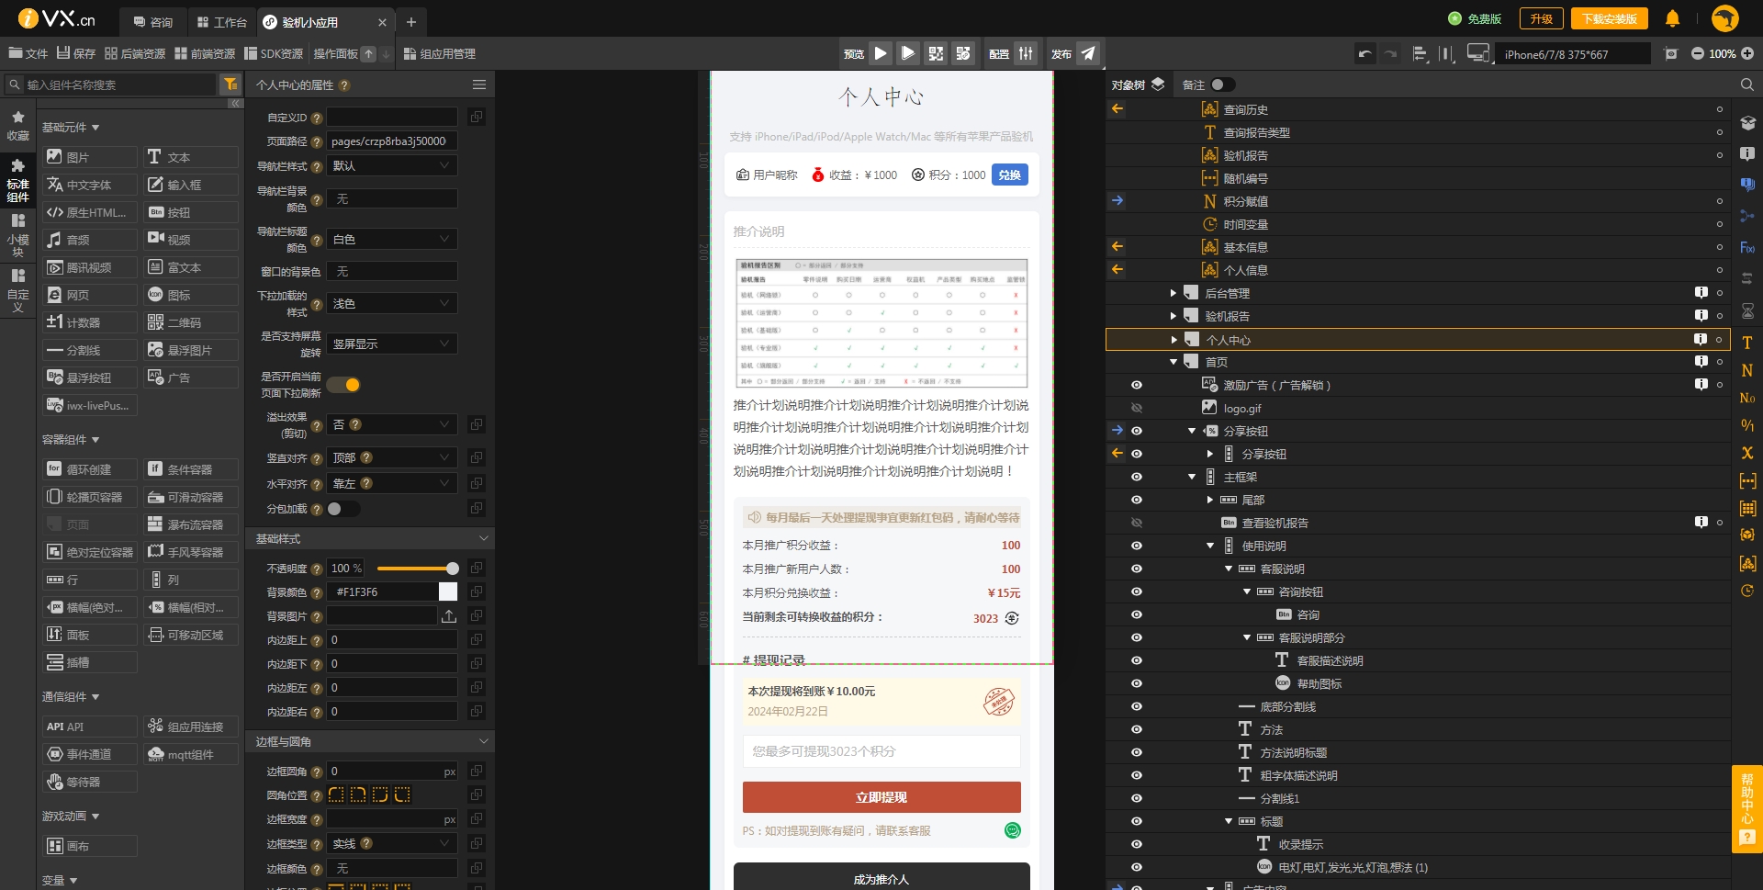Toggle visibility of logo.gif layer
The height and width of the screenshot is (890, 1763).
coord(1136,408)
